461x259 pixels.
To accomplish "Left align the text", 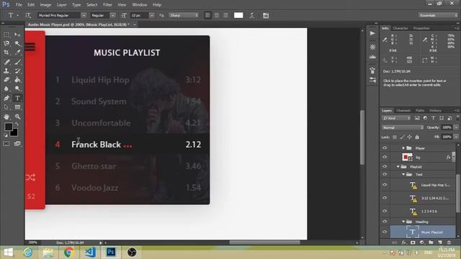I will pos(207,15).
